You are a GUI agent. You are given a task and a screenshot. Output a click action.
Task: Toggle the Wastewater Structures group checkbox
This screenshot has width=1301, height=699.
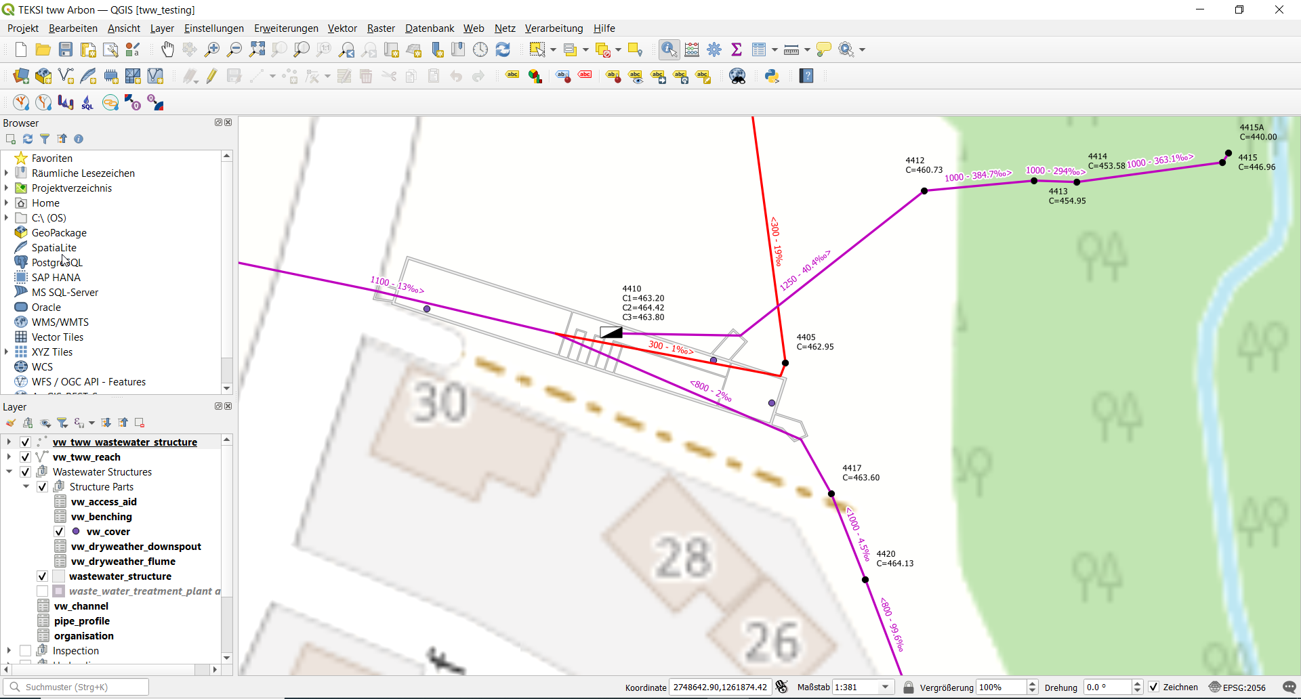[25, 472]
